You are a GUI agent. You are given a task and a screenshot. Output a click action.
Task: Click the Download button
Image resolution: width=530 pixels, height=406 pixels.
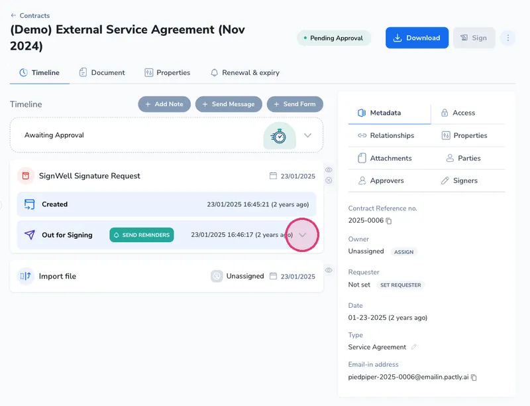[417, 38]
